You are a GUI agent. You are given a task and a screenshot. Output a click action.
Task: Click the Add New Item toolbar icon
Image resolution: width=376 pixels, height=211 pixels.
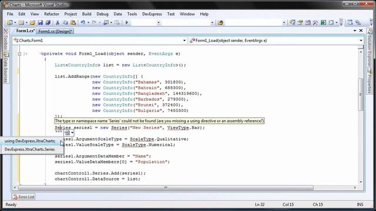21,22
